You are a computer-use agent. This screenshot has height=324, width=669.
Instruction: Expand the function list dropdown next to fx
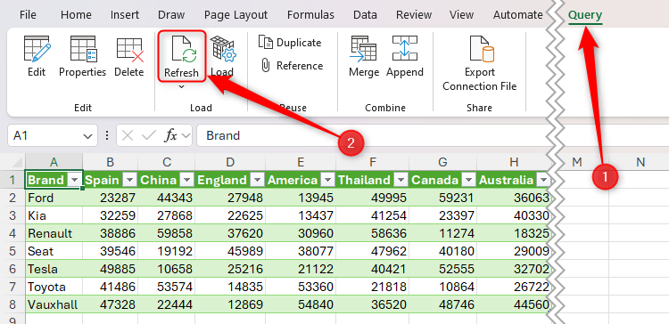tap(186, 136)
